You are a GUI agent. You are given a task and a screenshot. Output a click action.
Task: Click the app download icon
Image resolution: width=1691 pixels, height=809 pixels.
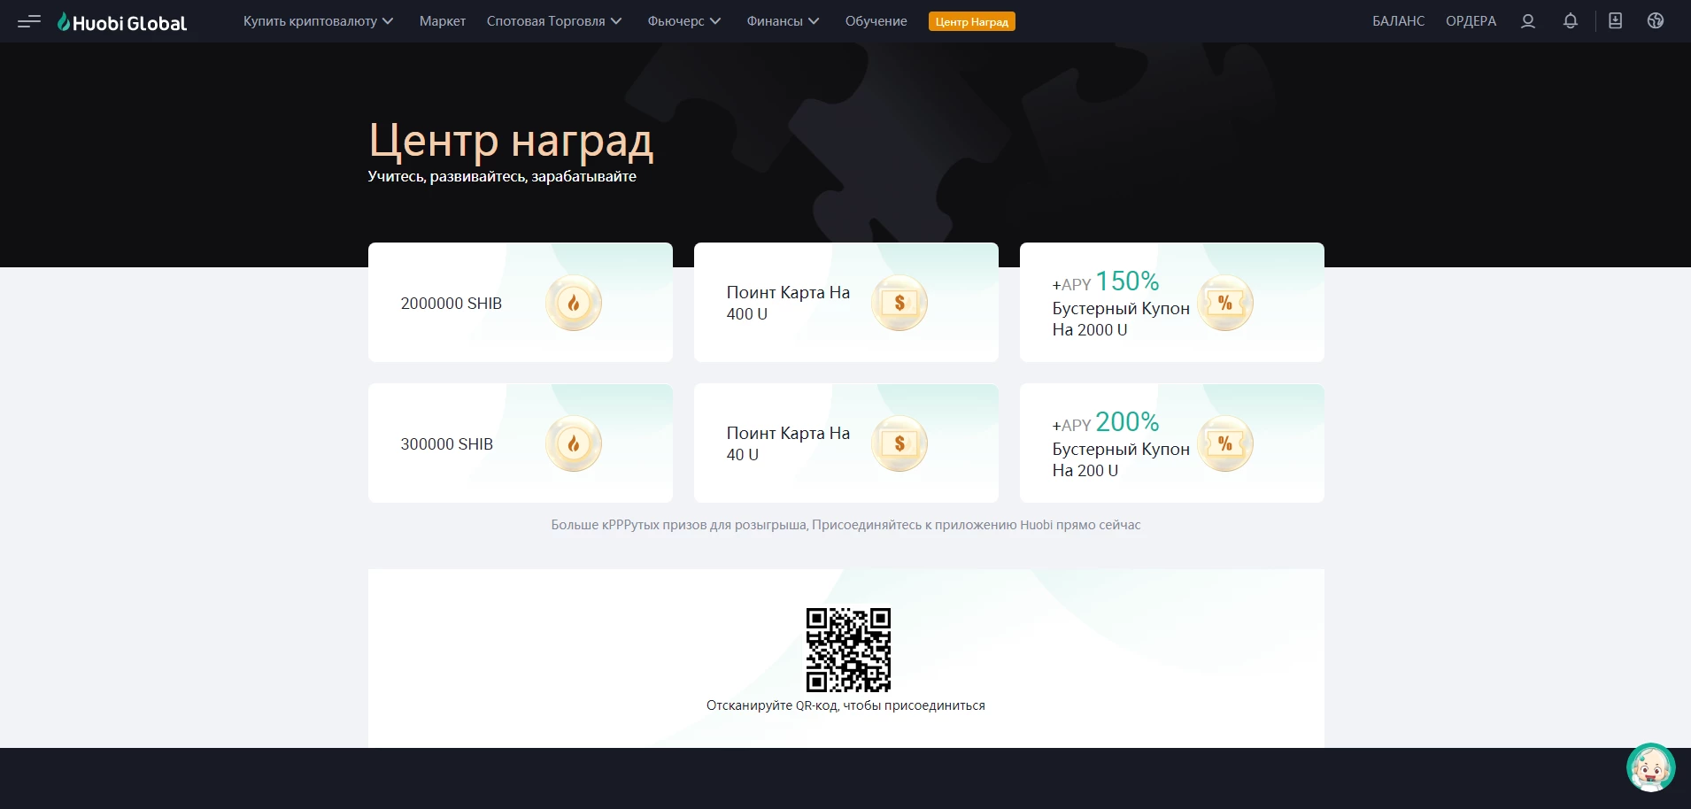coord(1616,21)
